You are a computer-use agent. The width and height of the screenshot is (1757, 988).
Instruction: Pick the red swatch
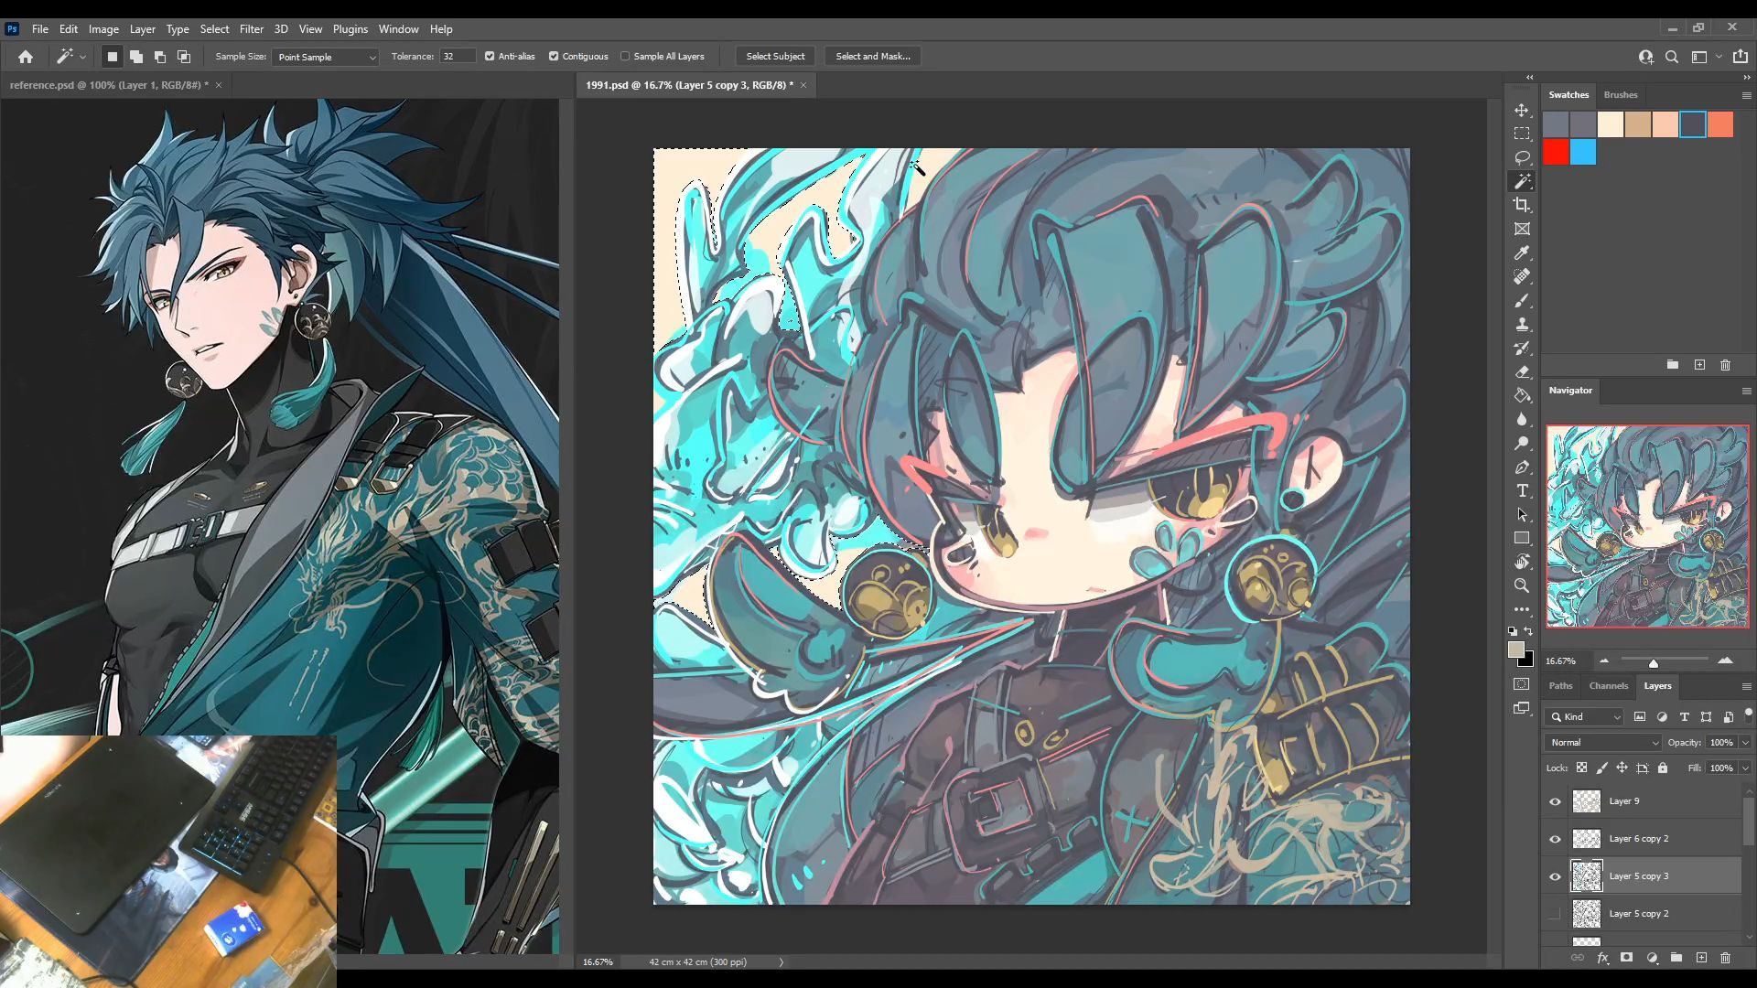pos(1556,152)
